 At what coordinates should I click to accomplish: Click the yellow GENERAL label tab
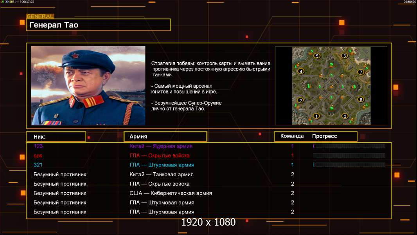[40, 16]
